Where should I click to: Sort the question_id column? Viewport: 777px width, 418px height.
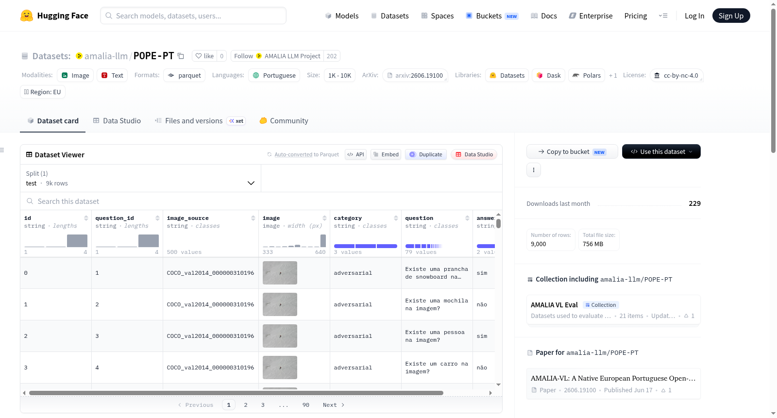157,218
